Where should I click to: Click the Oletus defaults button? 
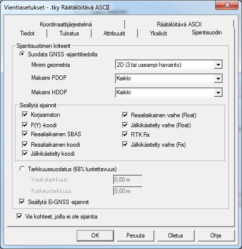[x=176, y=236]
